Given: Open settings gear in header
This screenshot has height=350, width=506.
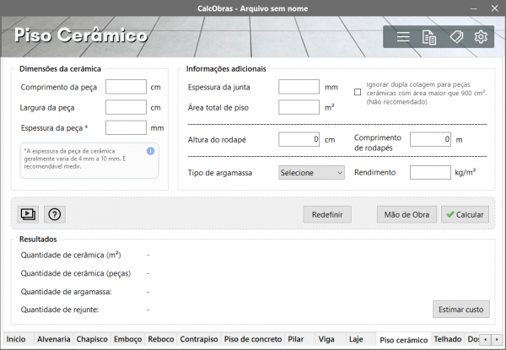Looking at the screenshot, I should point(482,37).
